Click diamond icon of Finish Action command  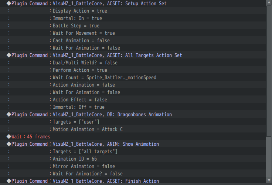tap(8, 181)
